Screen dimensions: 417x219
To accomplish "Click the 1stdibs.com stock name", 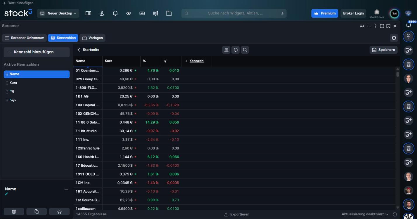I will click(x=85, y=208).
